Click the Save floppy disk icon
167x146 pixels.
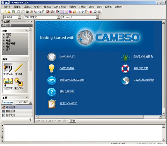(x=13, y=12)
